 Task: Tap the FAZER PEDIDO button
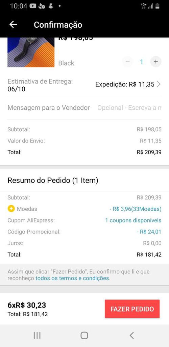coord(132,309)
